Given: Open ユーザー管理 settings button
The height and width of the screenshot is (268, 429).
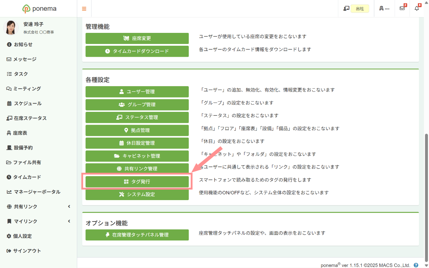Looking at the screenshot, I should click(137, 91).
